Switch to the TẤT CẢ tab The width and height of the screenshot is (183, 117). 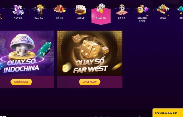coord(18,18)
